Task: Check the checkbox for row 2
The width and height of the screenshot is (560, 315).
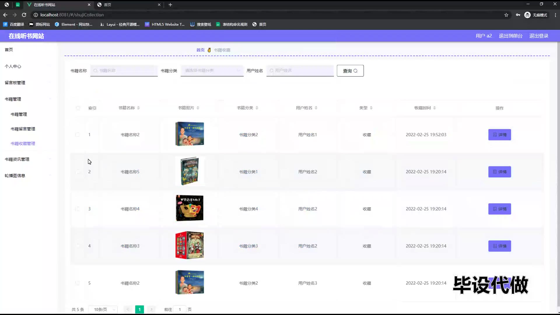Action: [77, 172]
